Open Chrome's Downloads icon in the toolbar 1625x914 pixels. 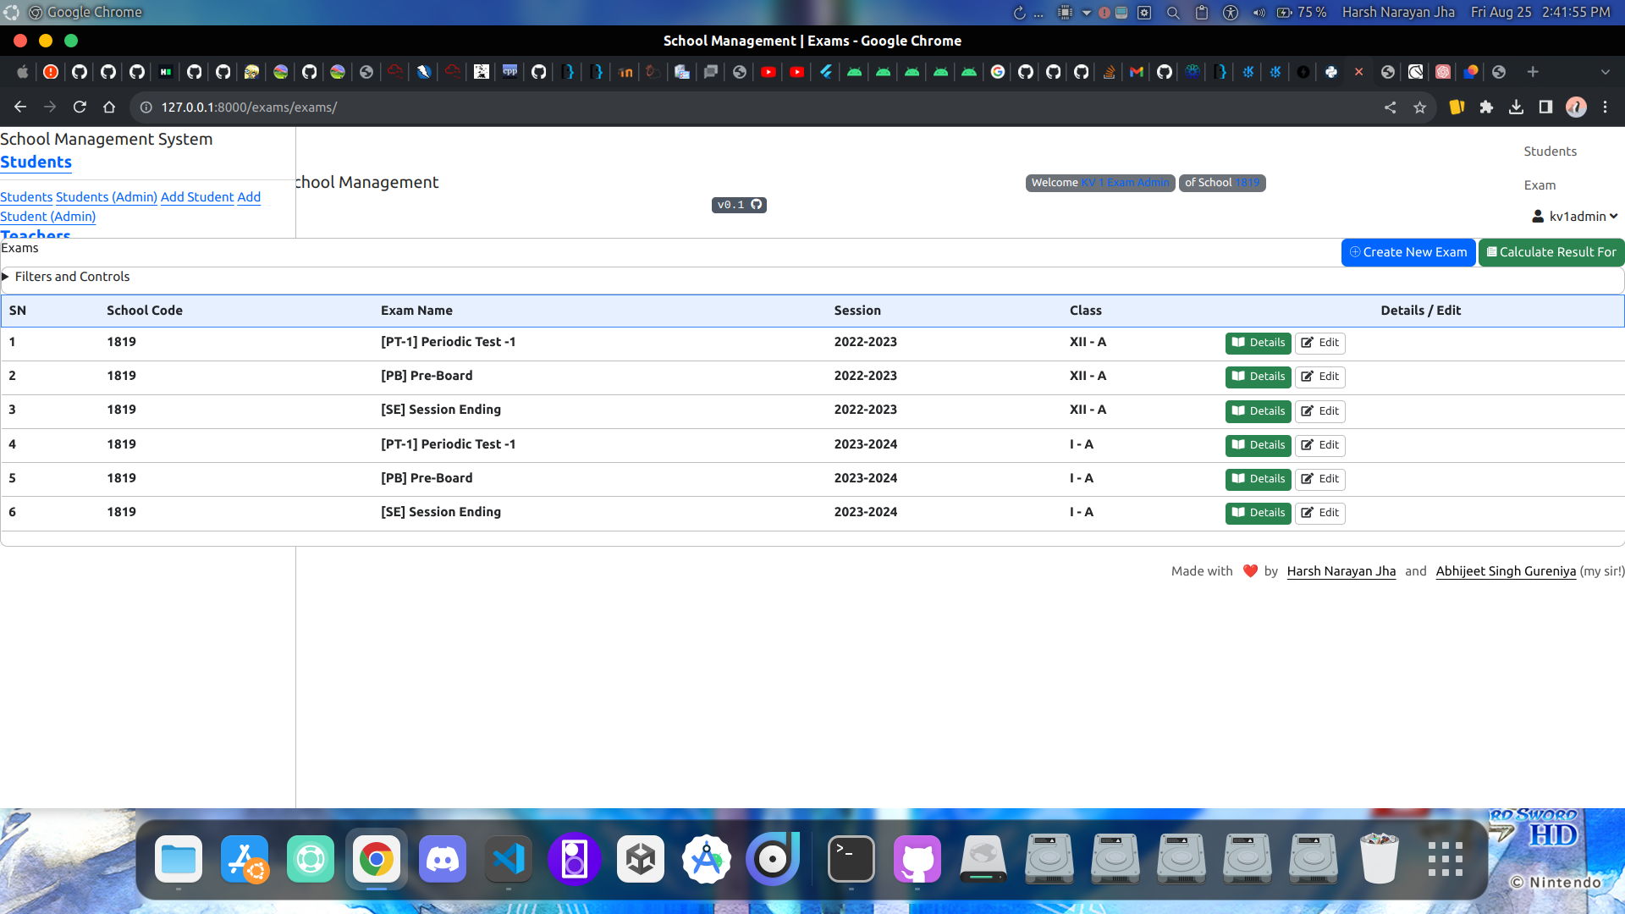(x=1516, y=107)
